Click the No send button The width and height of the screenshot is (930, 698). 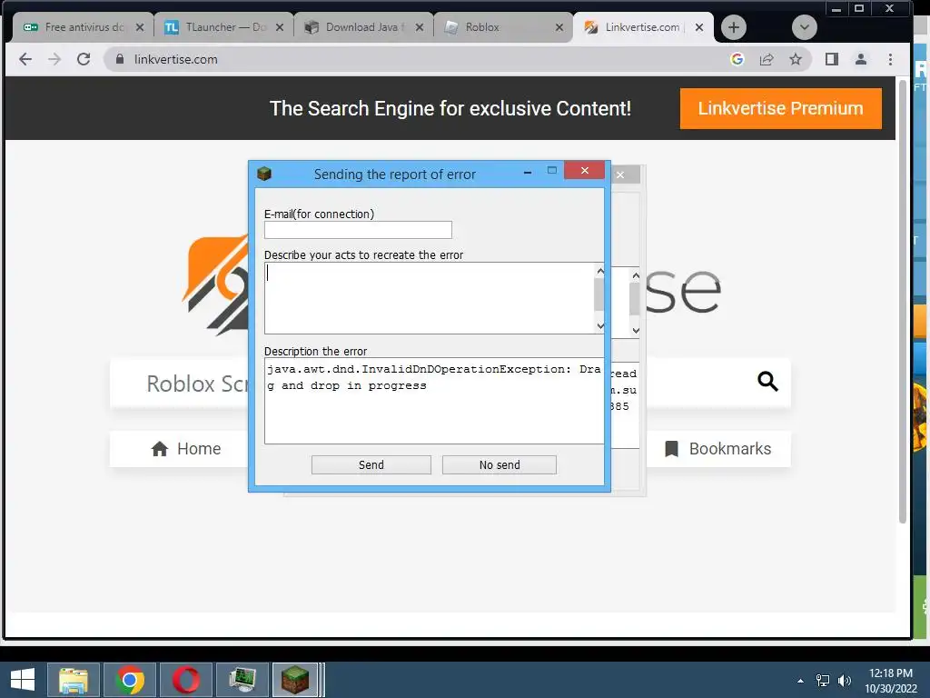tap(500, 464)
